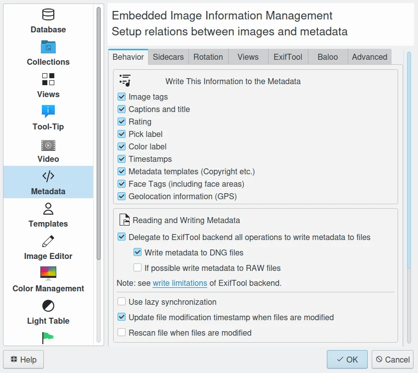
Task: Open the Image Editor pencil icon
Action: coord(48,242)
